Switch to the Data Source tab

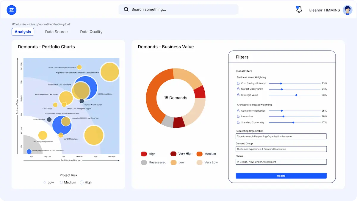click(56, 32)
